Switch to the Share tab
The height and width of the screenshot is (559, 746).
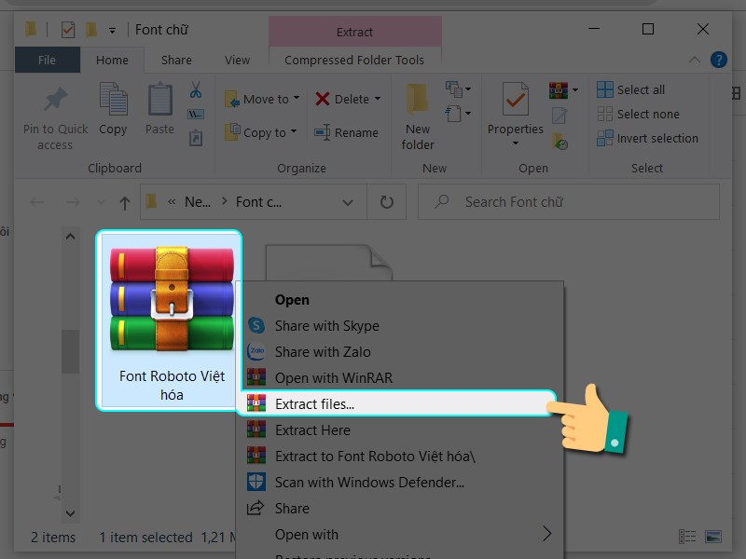(176, 60)
